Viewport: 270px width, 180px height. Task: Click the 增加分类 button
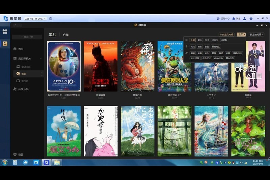click(x=27, y=37)
